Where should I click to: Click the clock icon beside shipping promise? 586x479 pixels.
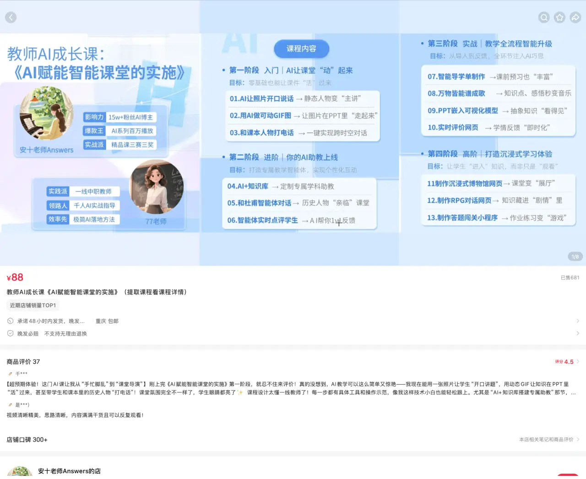coord(10,321)
